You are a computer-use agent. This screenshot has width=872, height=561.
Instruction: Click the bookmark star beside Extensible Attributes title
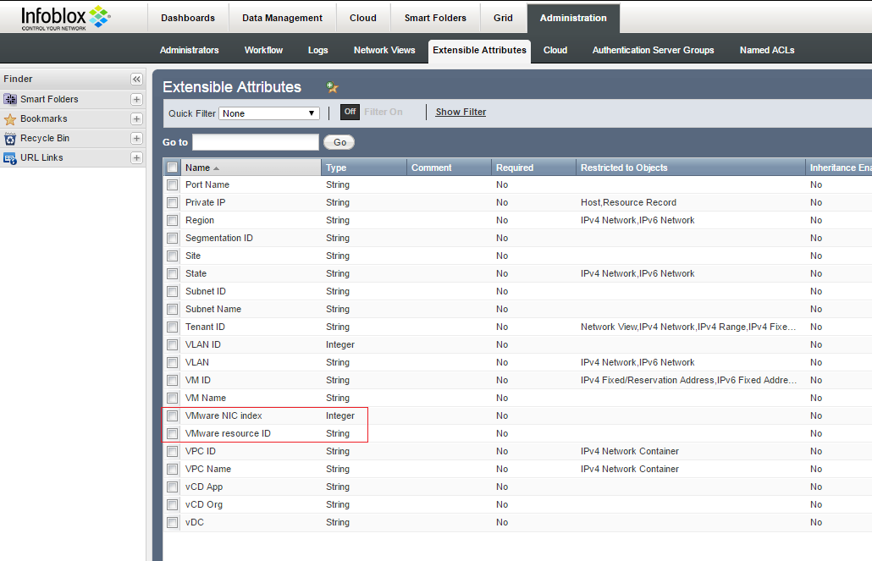coord(331,86)
